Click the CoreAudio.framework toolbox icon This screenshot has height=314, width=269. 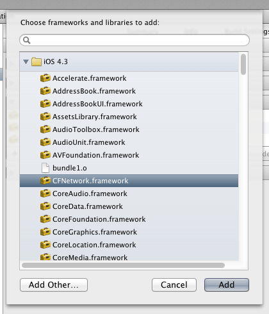click(x=45, y=194)
